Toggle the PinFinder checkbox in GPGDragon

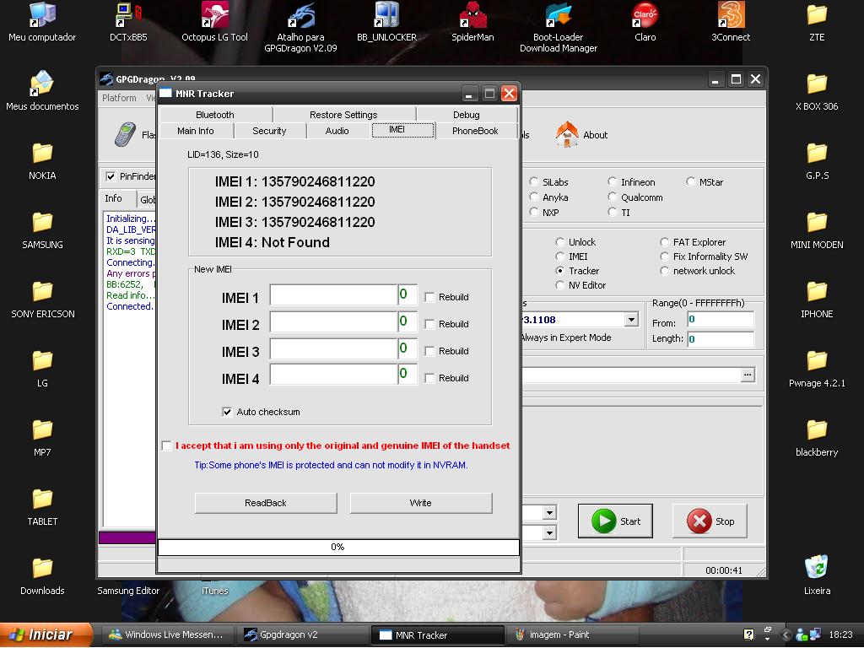(111, 176)
